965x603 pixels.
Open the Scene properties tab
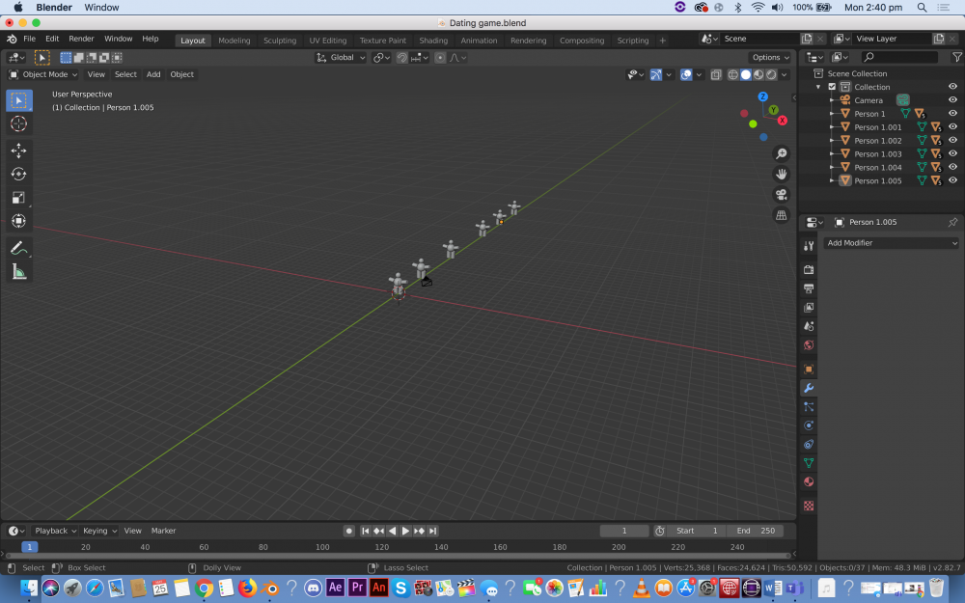(809, 326)
